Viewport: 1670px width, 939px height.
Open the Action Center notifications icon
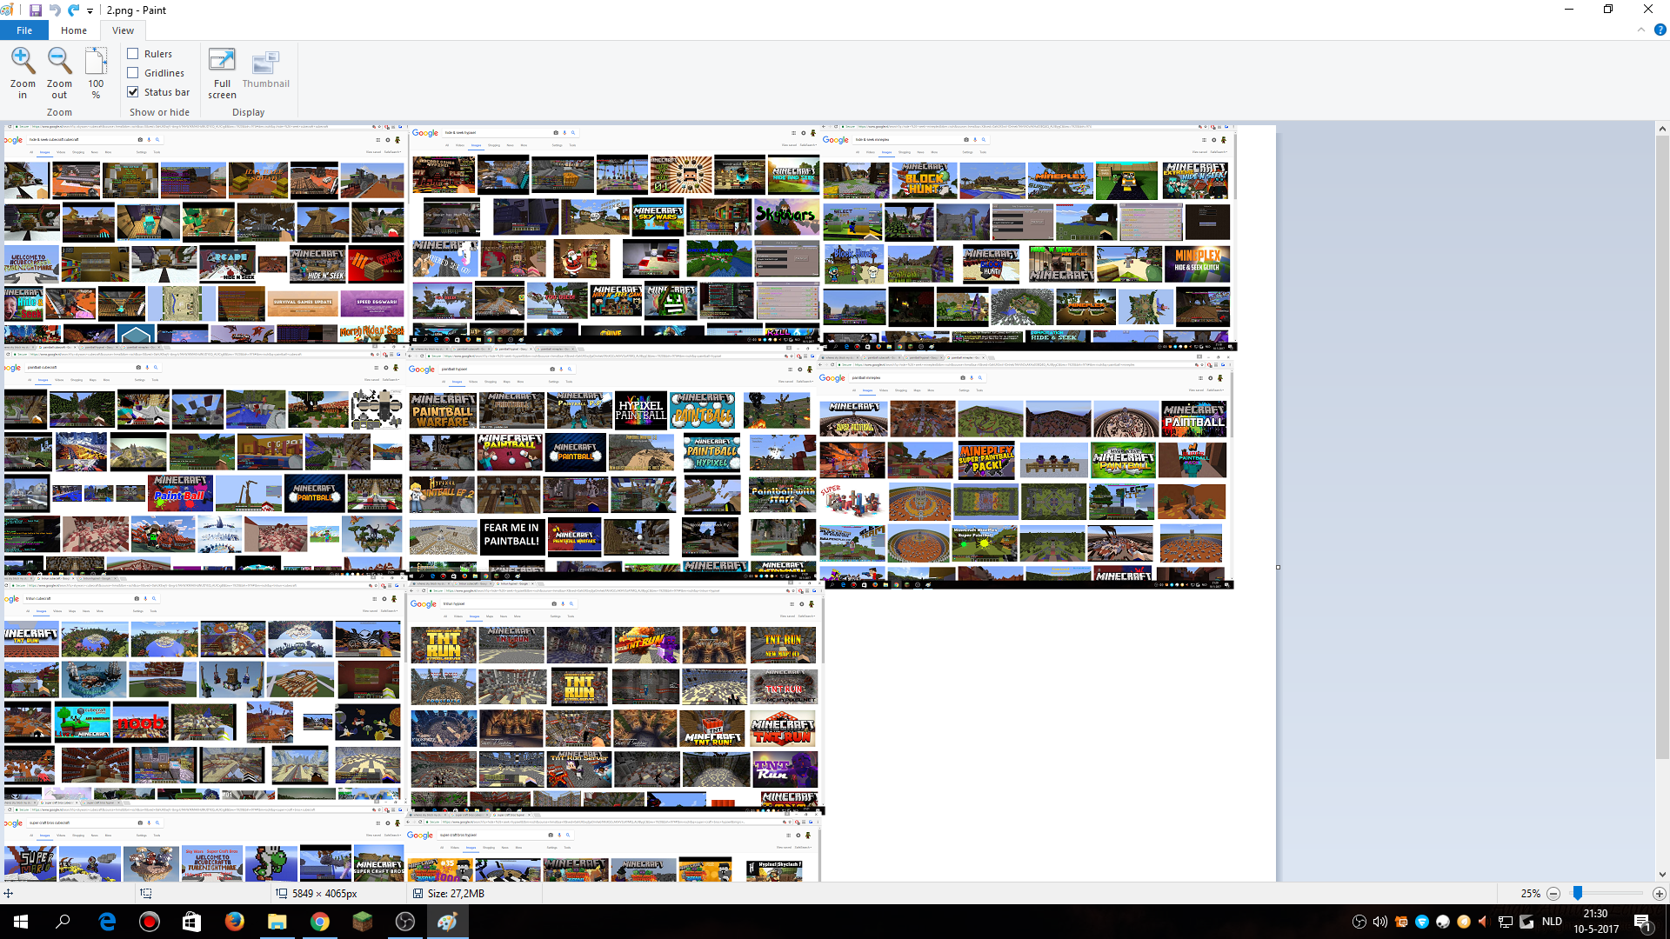1642,922
